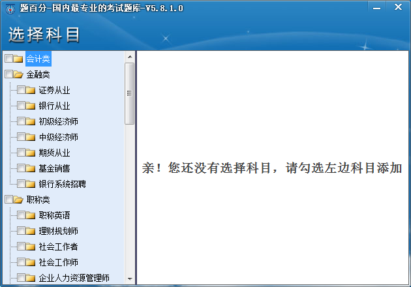Click the 题百分 app logo icon
Image resolution: width=411 pixels, height=287 pixels.
(10, 9)
